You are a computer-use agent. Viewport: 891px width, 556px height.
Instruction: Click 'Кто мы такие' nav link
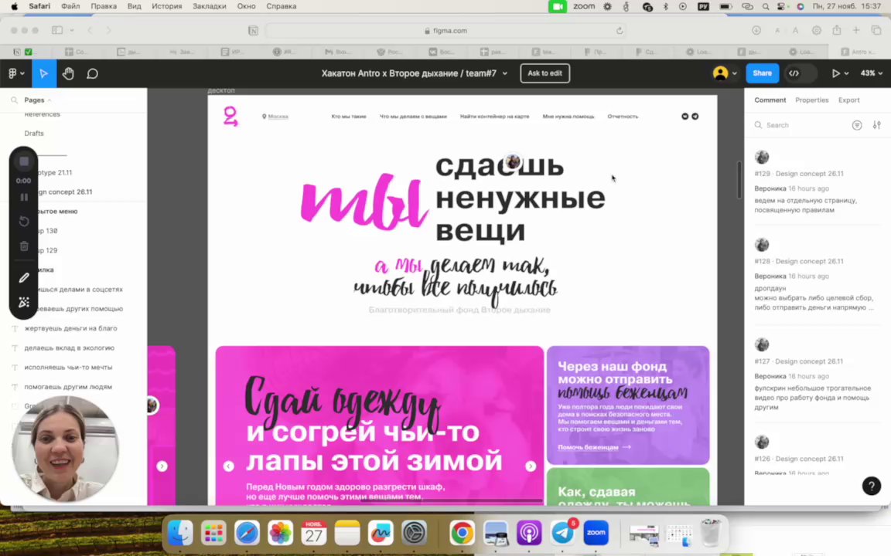point(348,117)
